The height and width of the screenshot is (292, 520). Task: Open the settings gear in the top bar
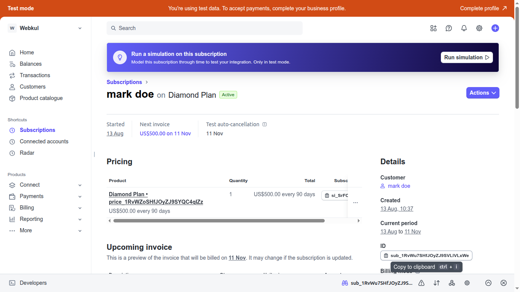(479, 28)
